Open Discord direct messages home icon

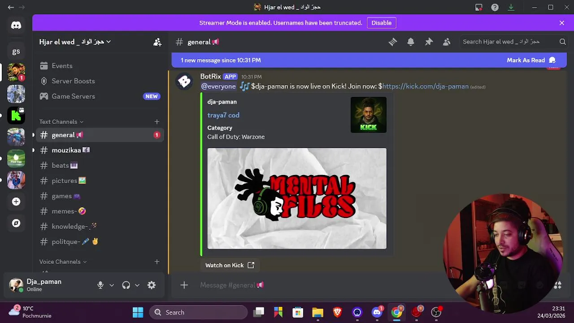(16, 26)
